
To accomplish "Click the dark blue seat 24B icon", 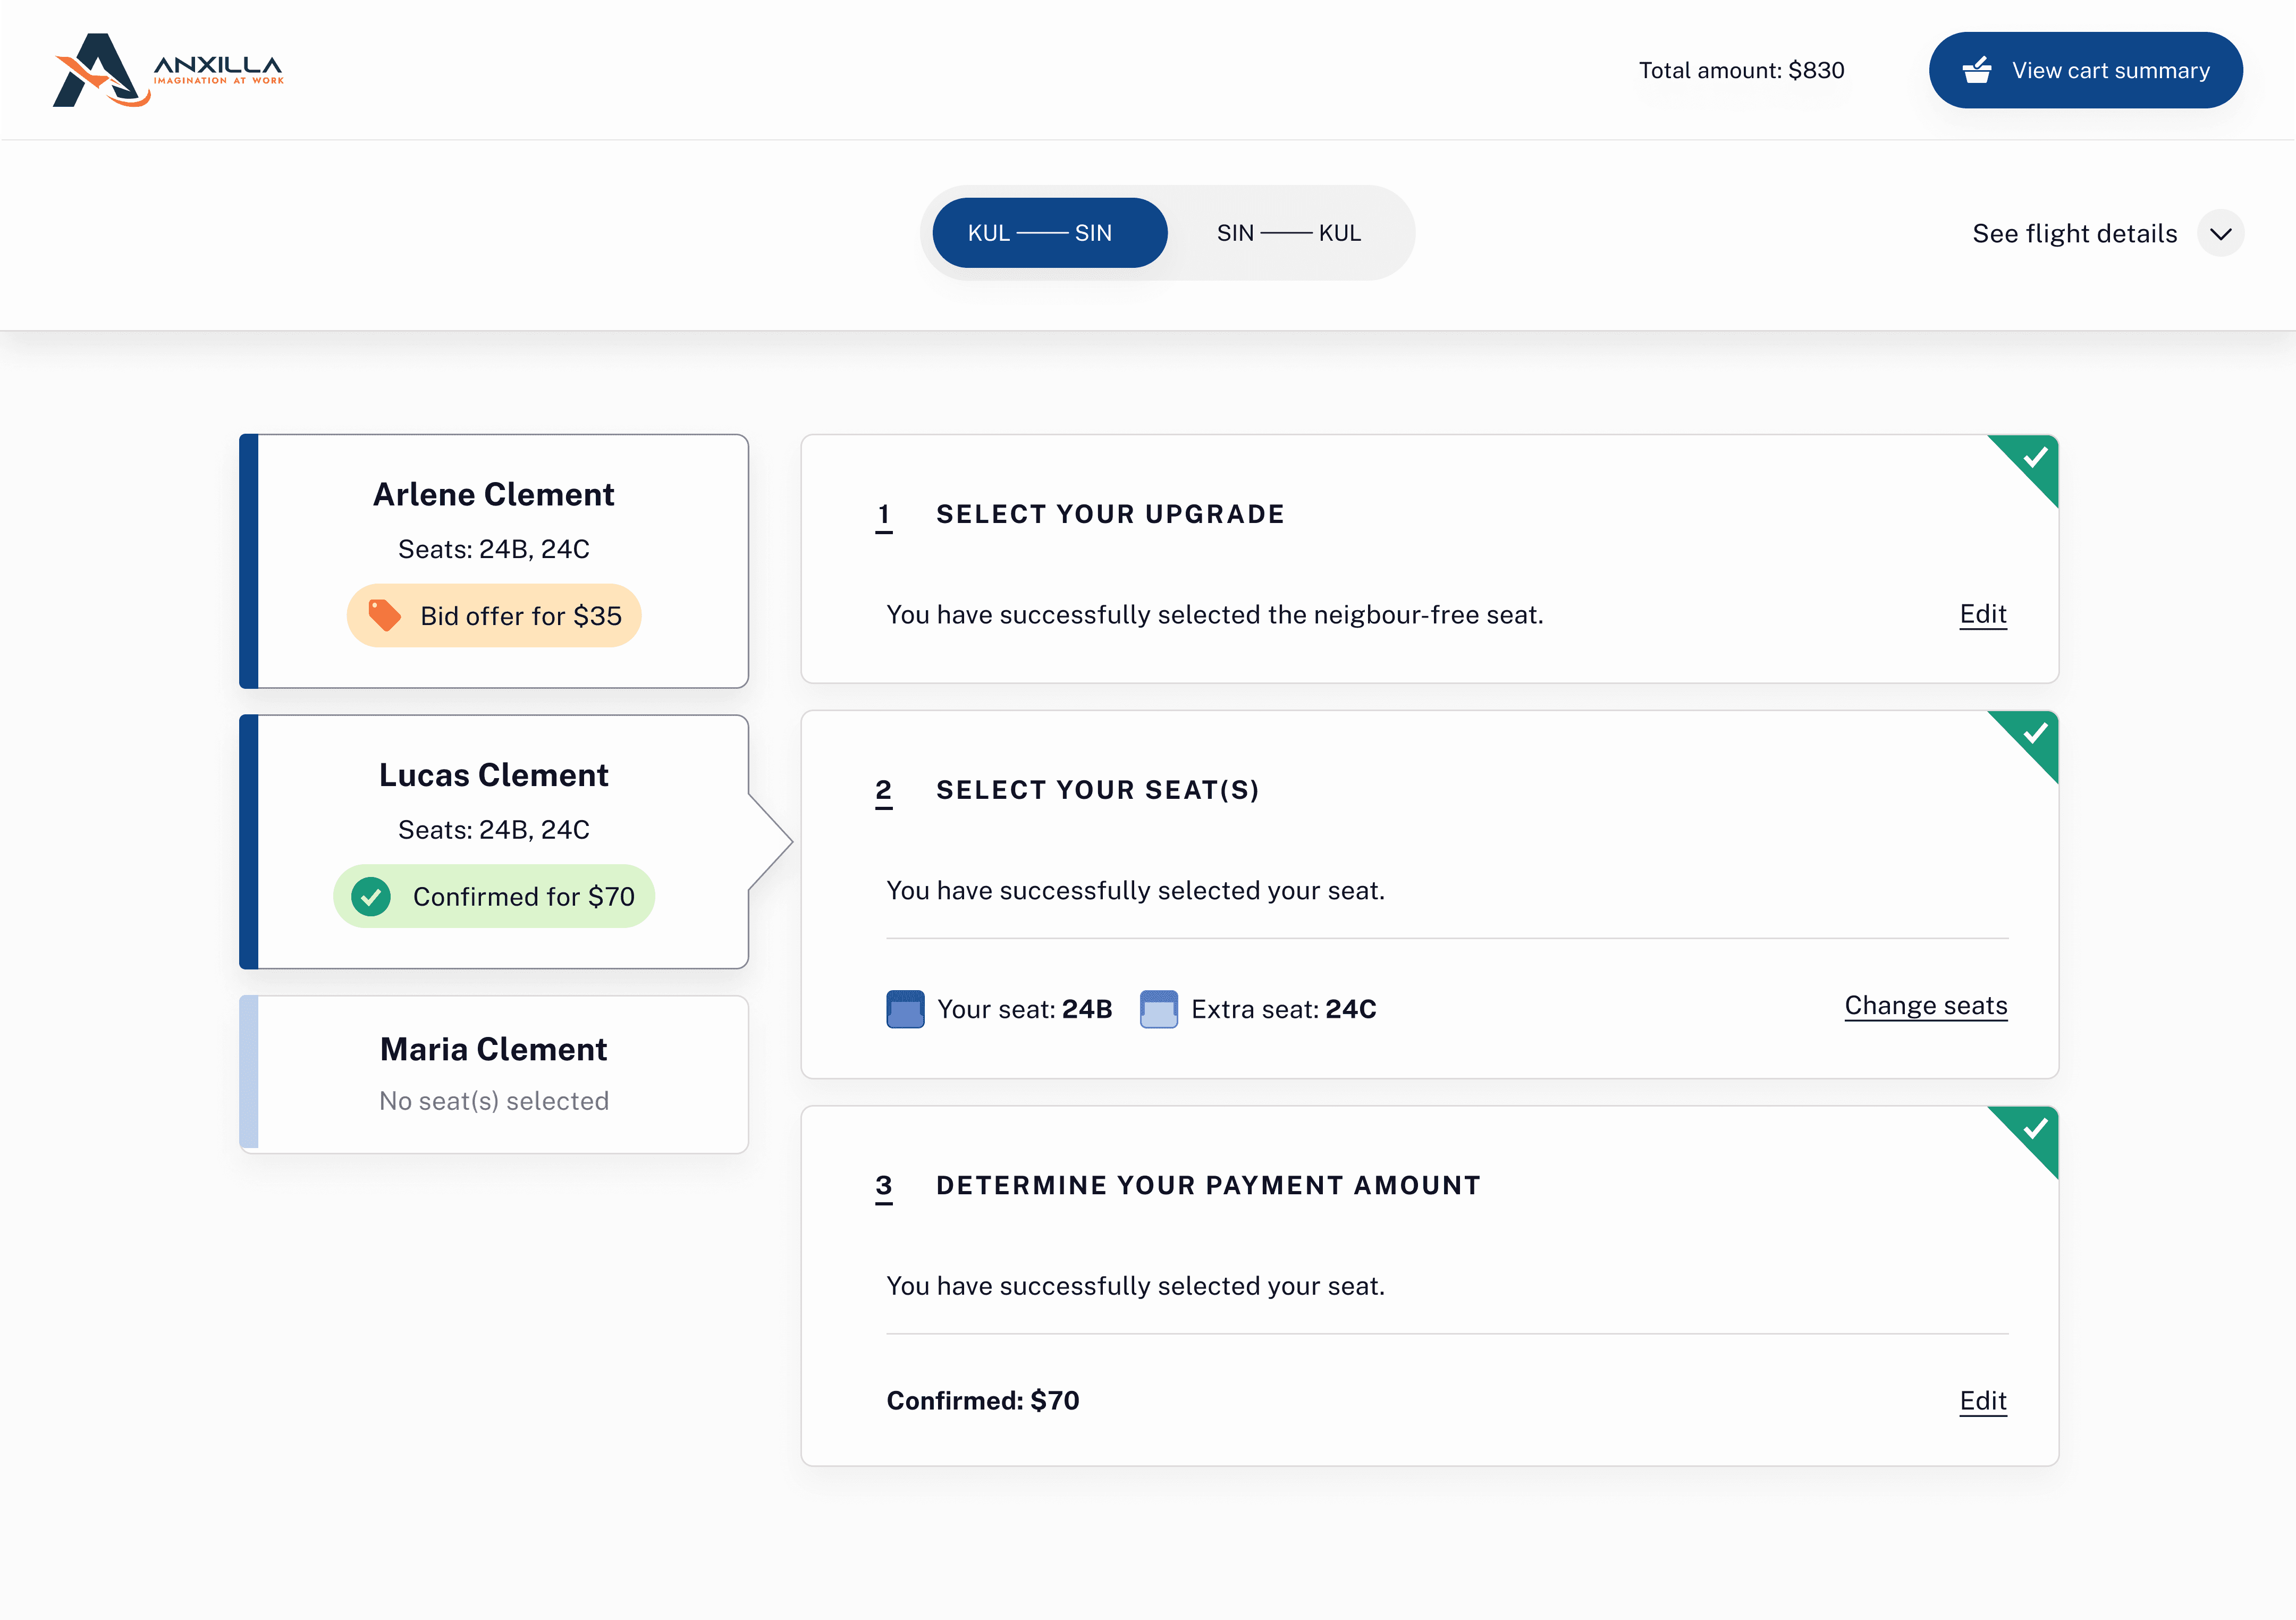I will click(x=905, y=1009).
